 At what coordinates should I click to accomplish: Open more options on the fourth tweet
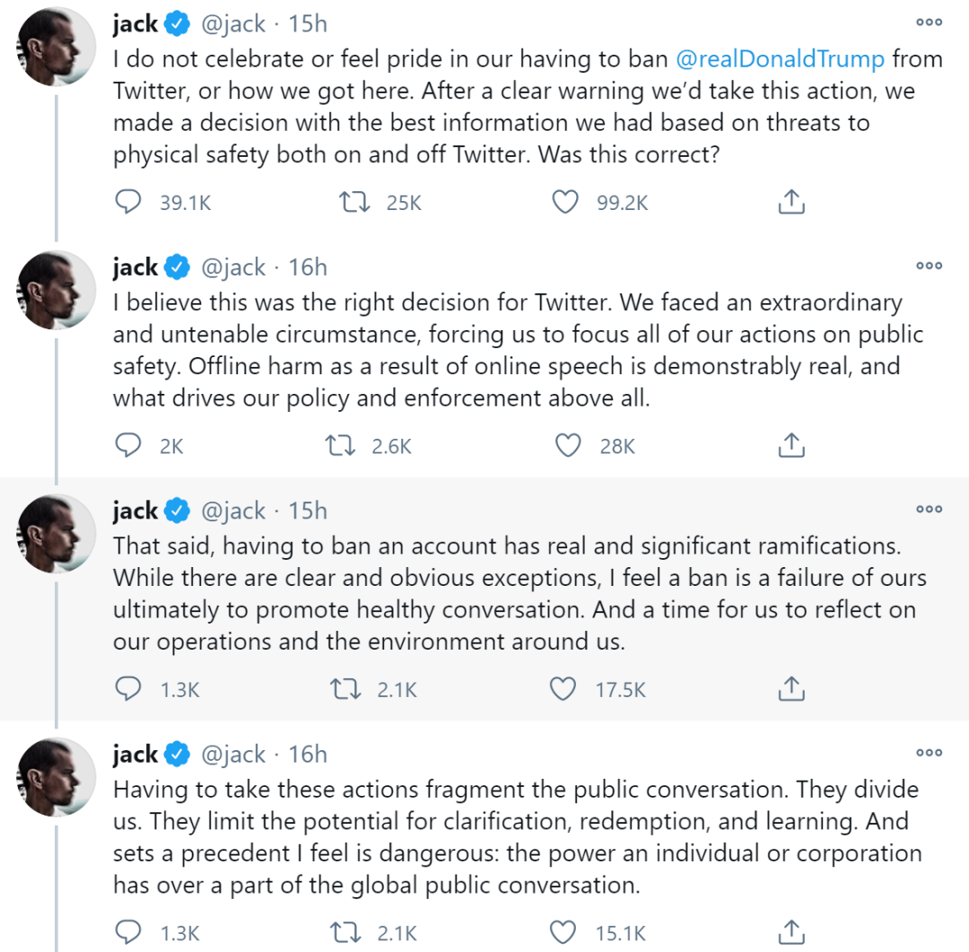coord(929,752)
